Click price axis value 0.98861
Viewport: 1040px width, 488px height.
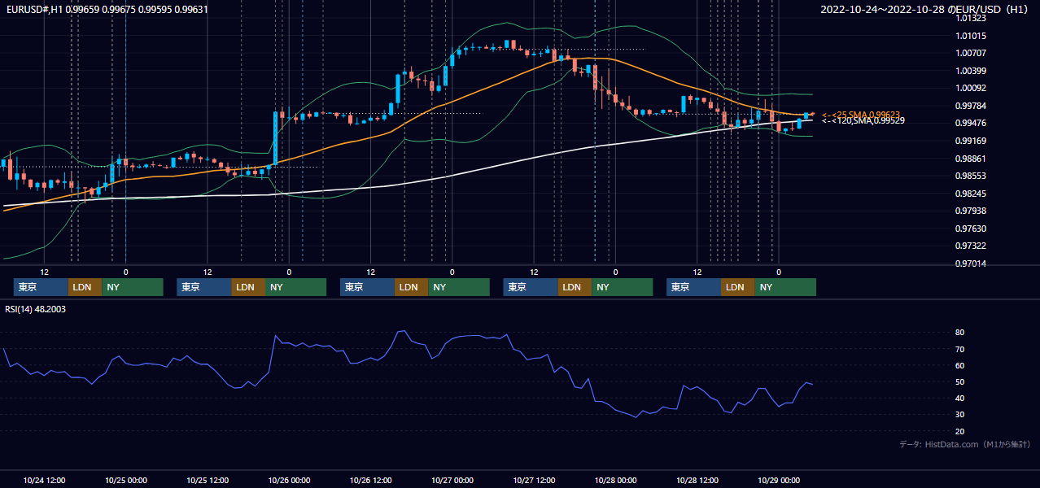(970, 159)
